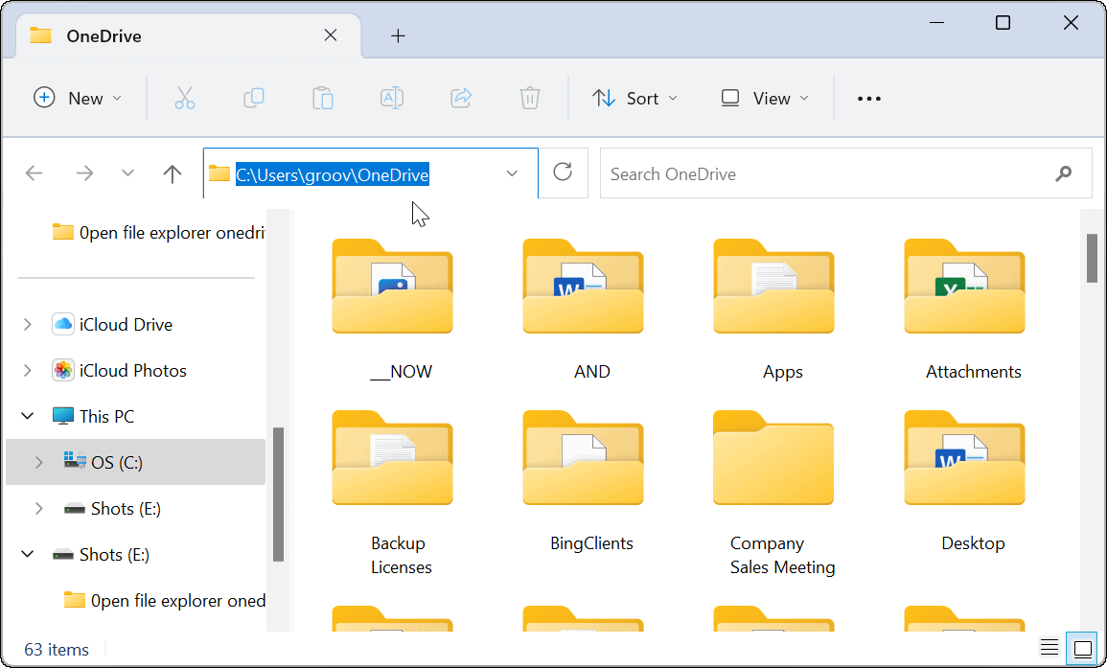Viewport: 1107px width, 668px height.
Task: Open address bar history dropdown chevron
Action: pyautogui.click(x=513, y=173)
